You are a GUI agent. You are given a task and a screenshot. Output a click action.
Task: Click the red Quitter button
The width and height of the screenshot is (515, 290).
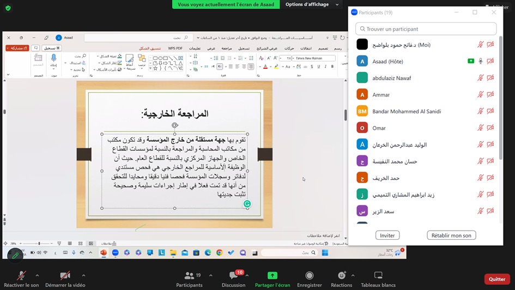pyautogui.click(x=496, y=279)
